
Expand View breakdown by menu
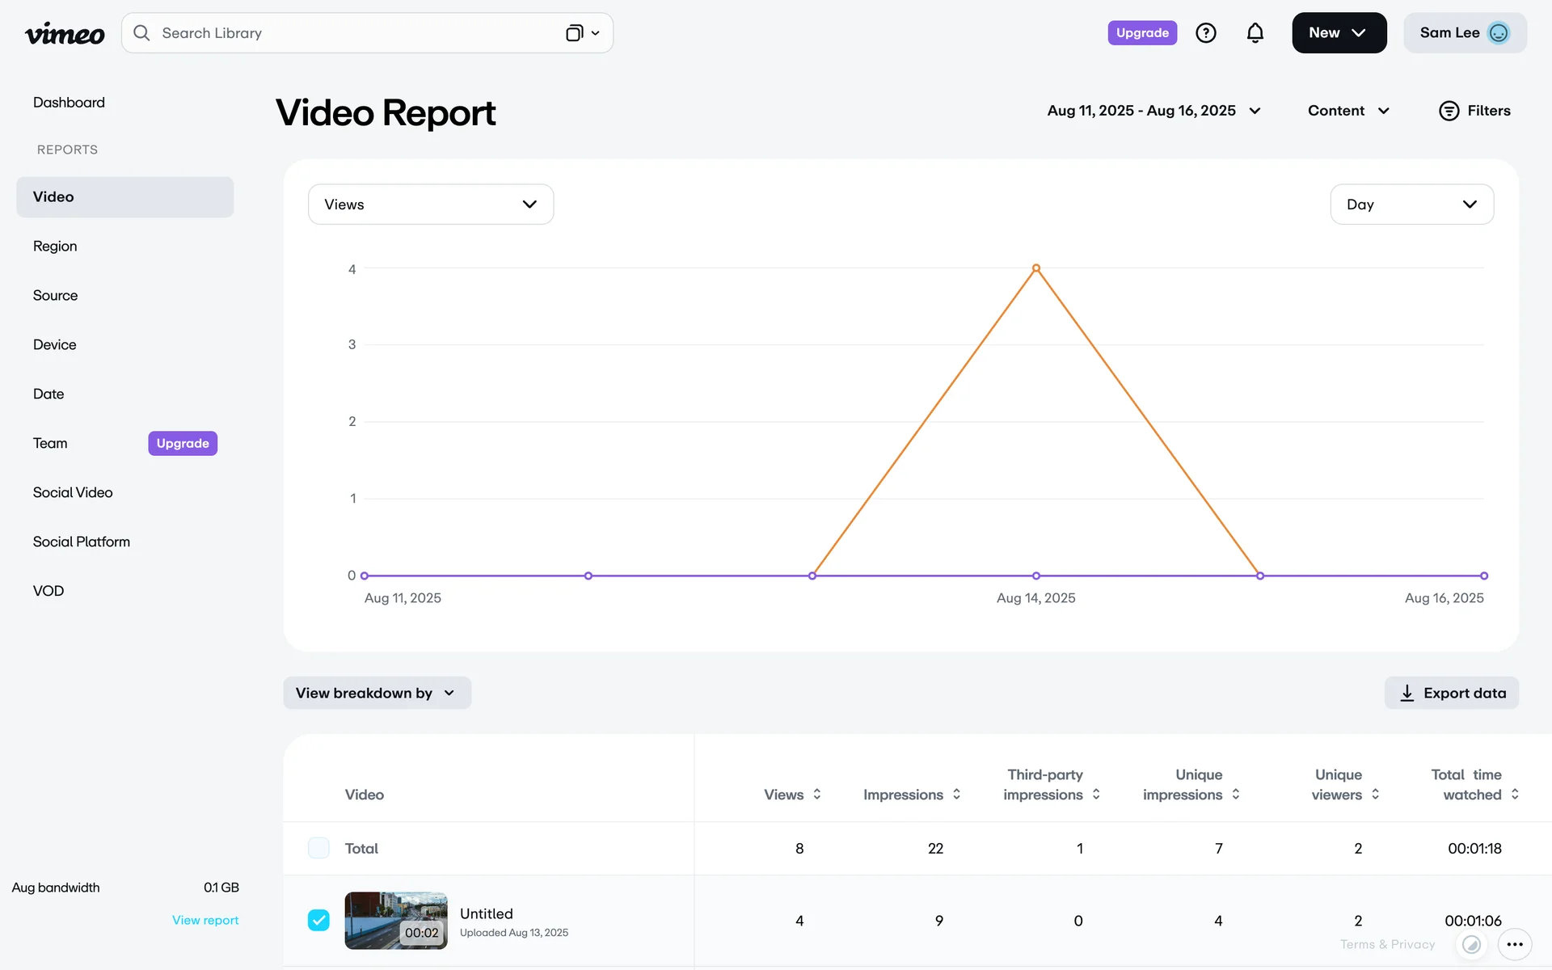[377, 693]
